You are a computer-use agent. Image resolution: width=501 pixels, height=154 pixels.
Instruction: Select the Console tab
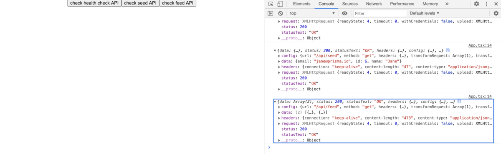coord(326,4)
